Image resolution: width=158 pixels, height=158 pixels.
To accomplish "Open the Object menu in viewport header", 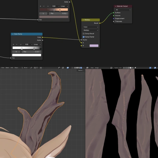I will point(16,68).
